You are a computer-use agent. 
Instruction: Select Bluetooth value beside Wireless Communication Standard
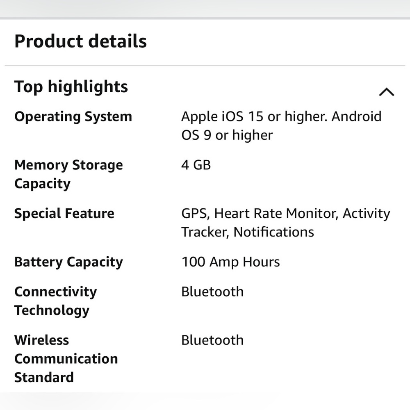click(212, 340)
